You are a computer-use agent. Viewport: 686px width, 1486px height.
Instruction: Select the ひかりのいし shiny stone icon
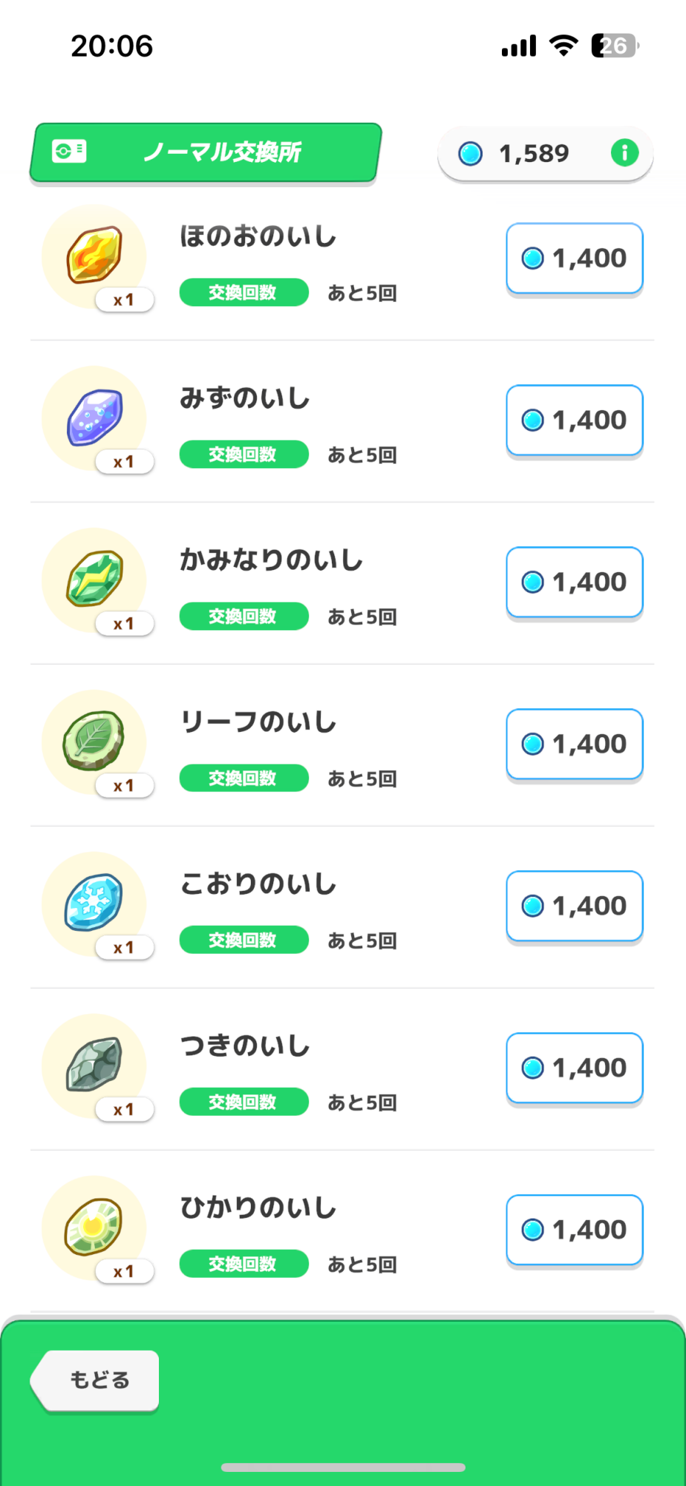94,1227
